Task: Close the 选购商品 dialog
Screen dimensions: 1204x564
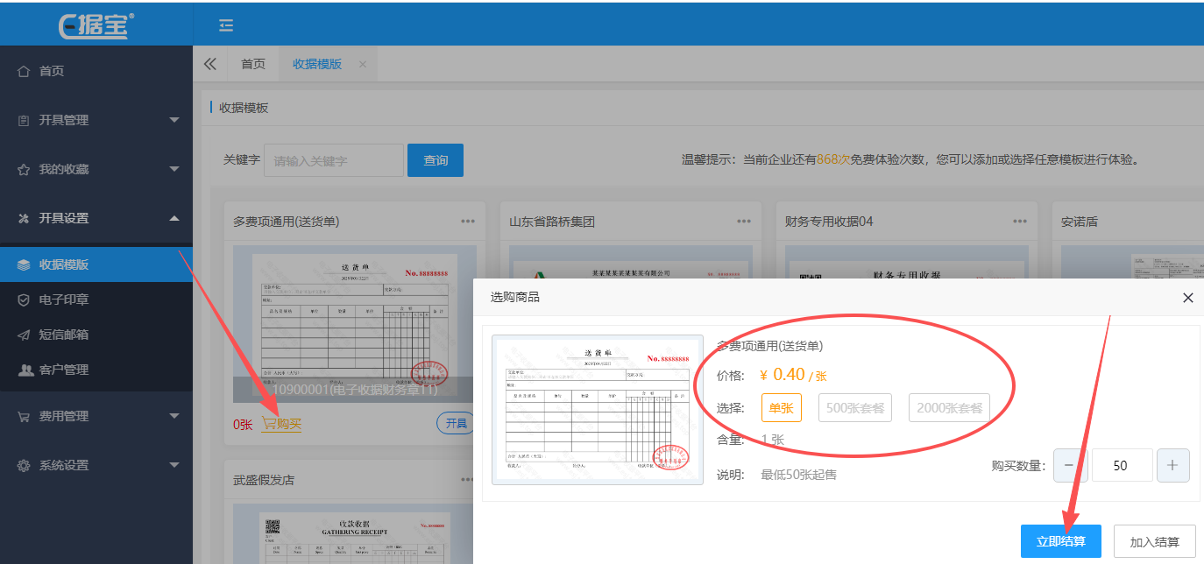Action: [1187, 298]
